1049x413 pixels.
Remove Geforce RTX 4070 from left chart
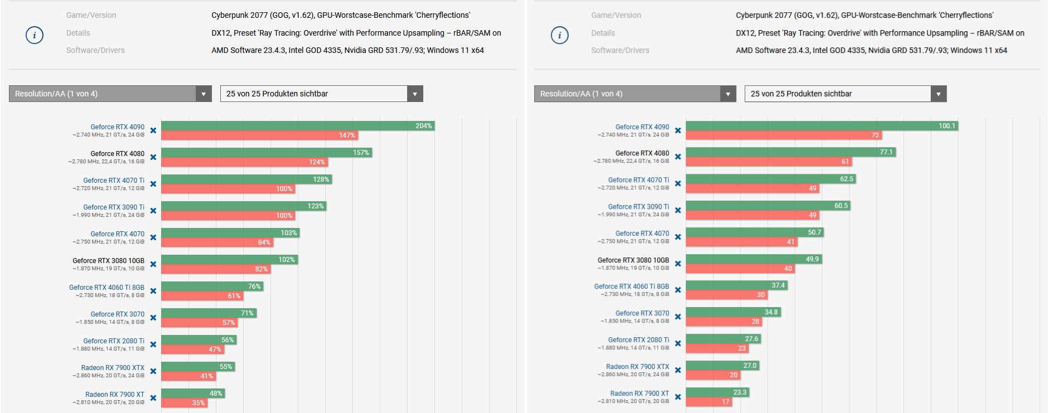[x=153, y=237]
